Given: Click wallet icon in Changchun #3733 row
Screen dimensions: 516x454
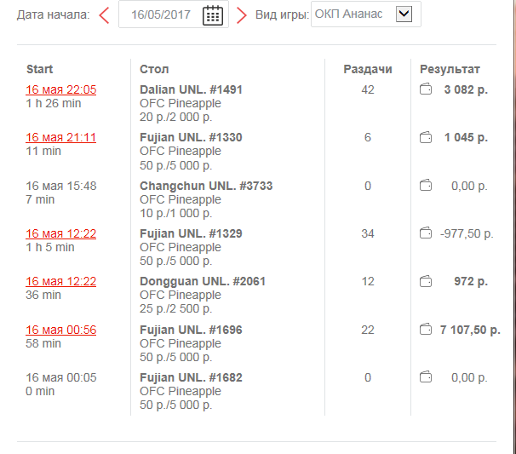Looking at the screenshot, I should (x=426, y=186).
